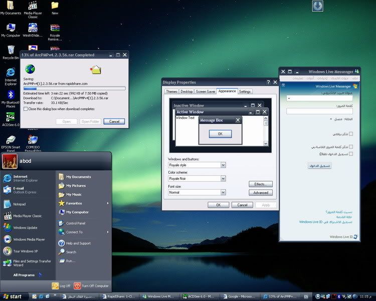Click the Messenger sign-in button
Image resolution: width=376 pixels, height=301 pixels.
pyautogui.click(x=319, y=166)
